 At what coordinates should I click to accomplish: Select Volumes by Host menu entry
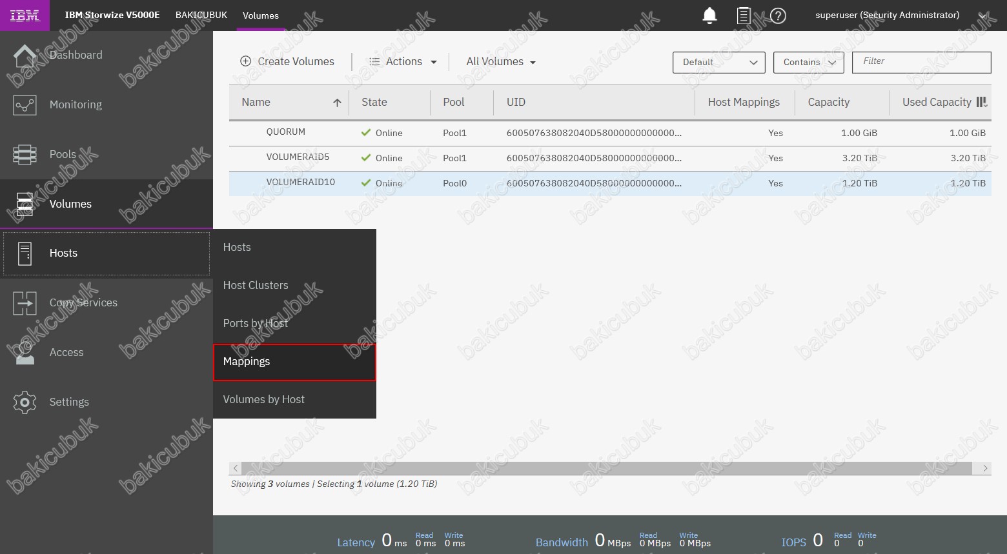pos(294,400)
